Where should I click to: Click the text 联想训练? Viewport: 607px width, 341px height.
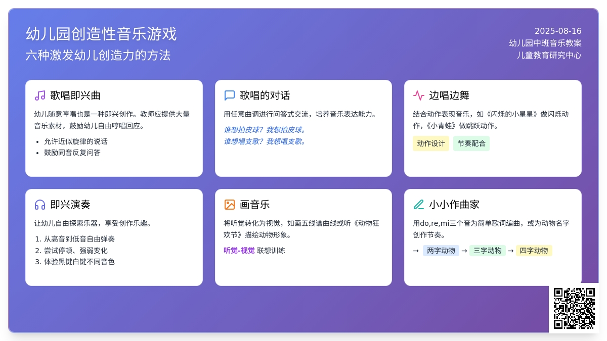click(271, 251)
